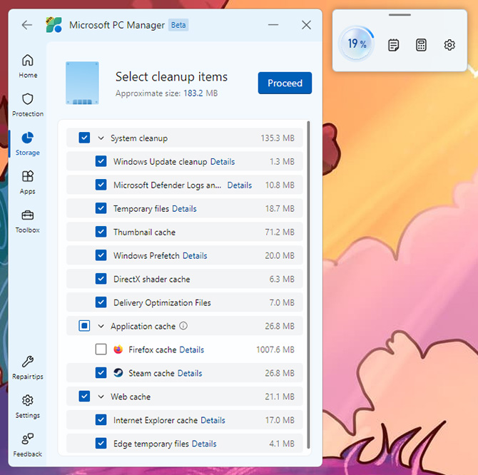Viewport: 478px width, 475px height.
Task: Click the storage drive illustration
Action: 82,83
